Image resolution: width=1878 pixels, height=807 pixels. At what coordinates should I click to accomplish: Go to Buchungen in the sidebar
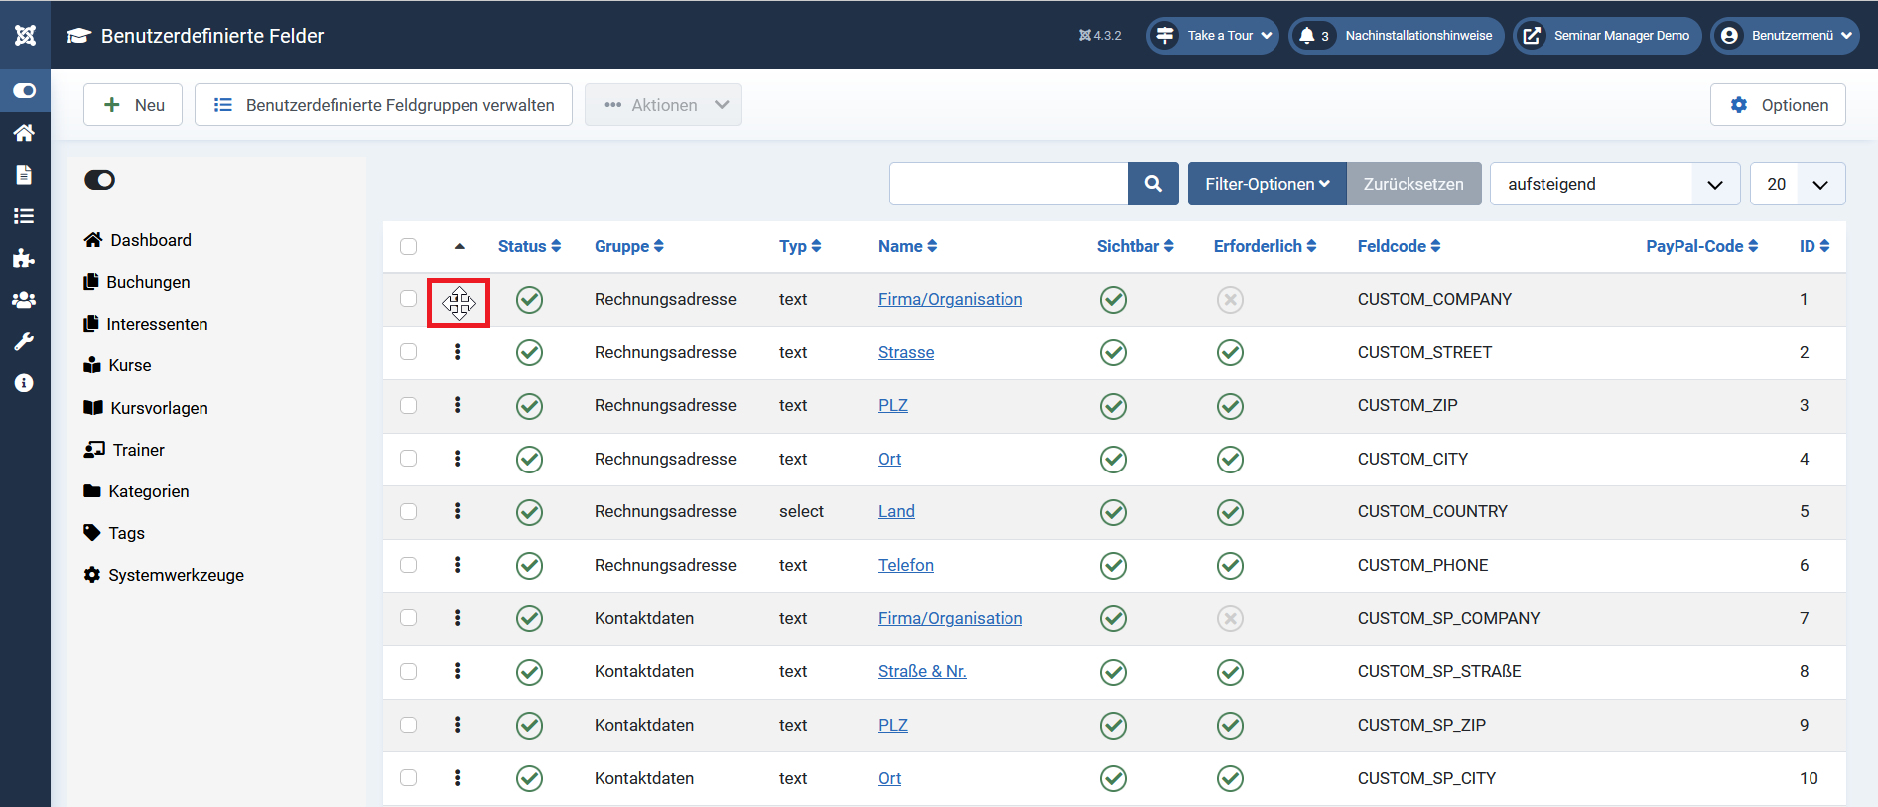(148, 282)
